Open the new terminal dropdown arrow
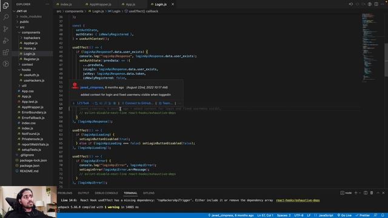Image resolution: width=388 pixels, height=218 pixels. click(x=360, y=193)
